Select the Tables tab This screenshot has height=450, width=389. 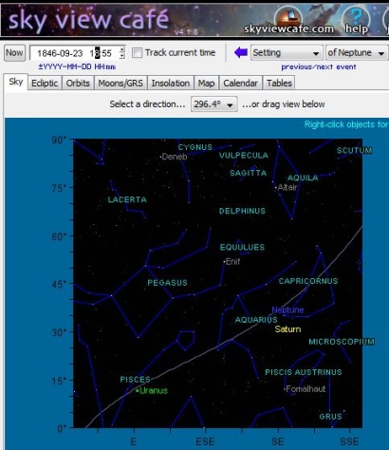point(279,84)
